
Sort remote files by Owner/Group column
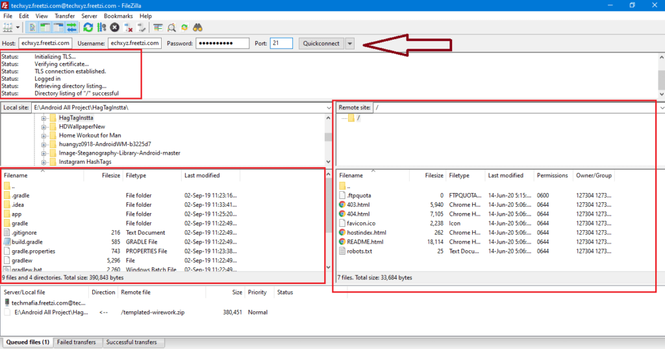[x=594, y=175]
